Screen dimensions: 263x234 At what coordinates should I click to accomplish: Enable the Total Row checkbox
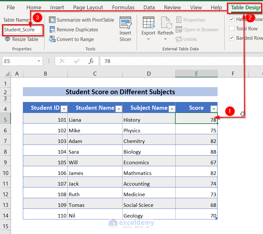click(232, 28)
